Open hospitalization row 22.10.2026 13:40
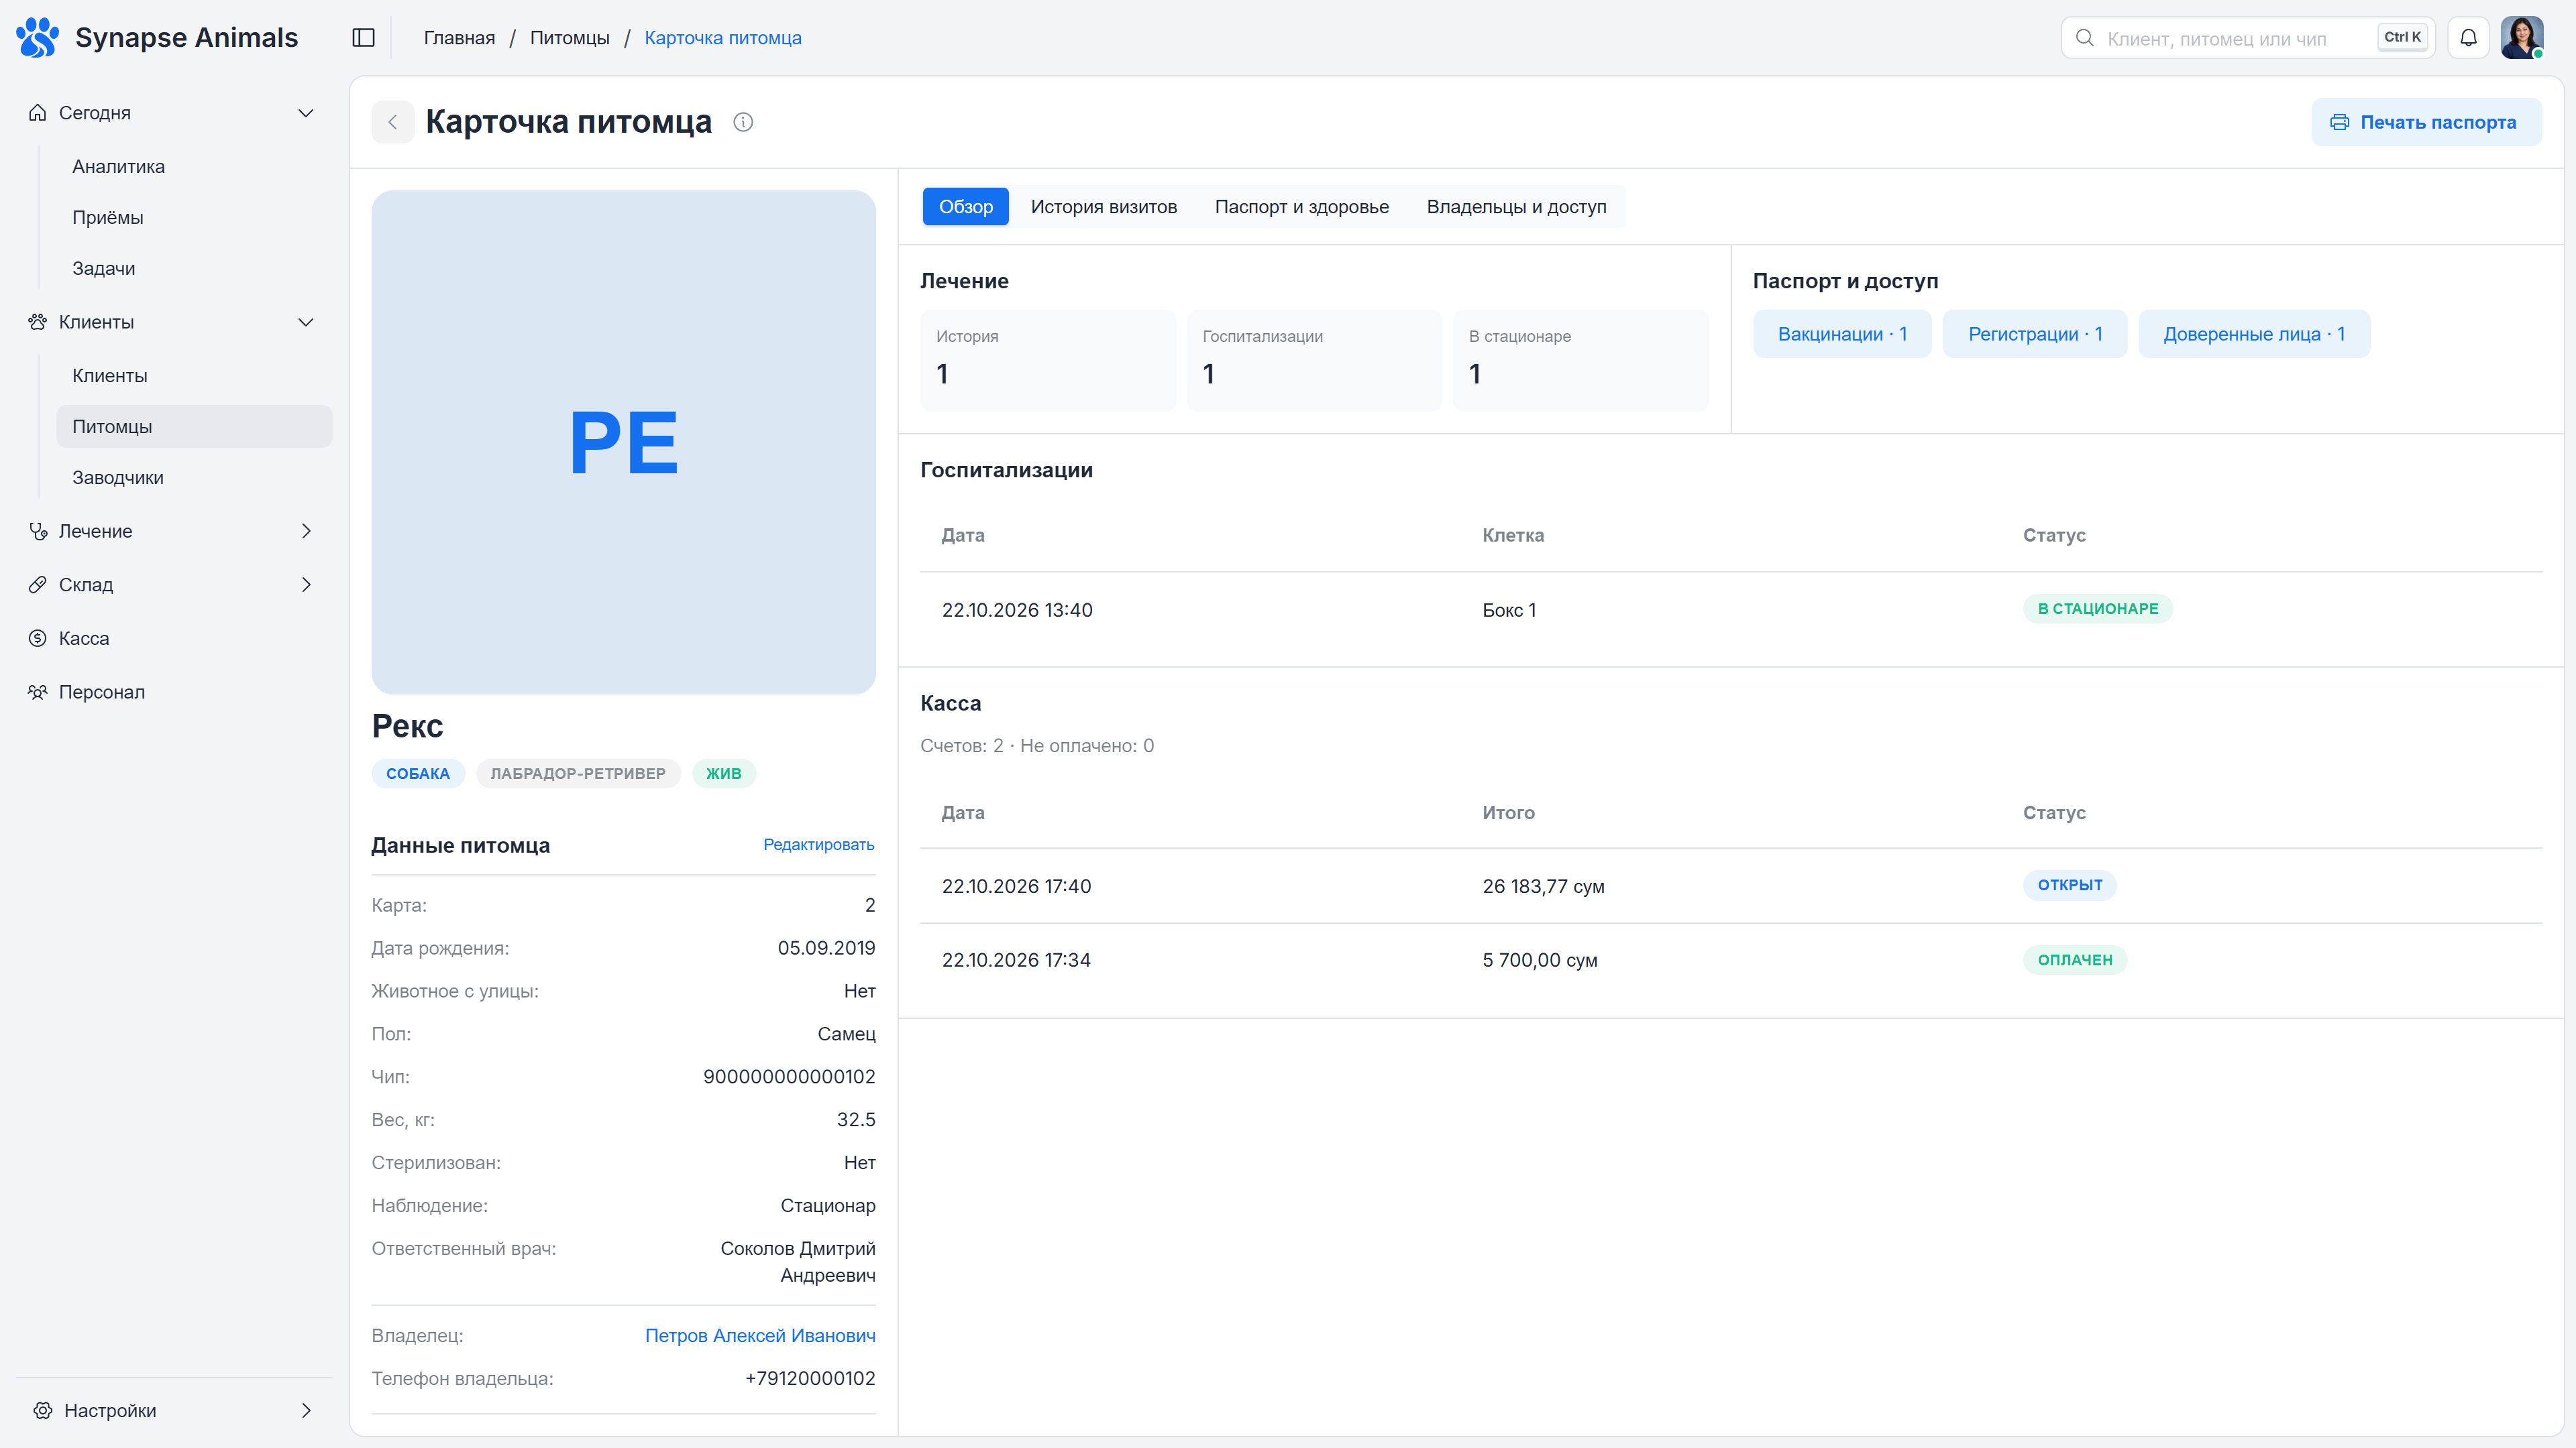 click(x=1731, y=609)
